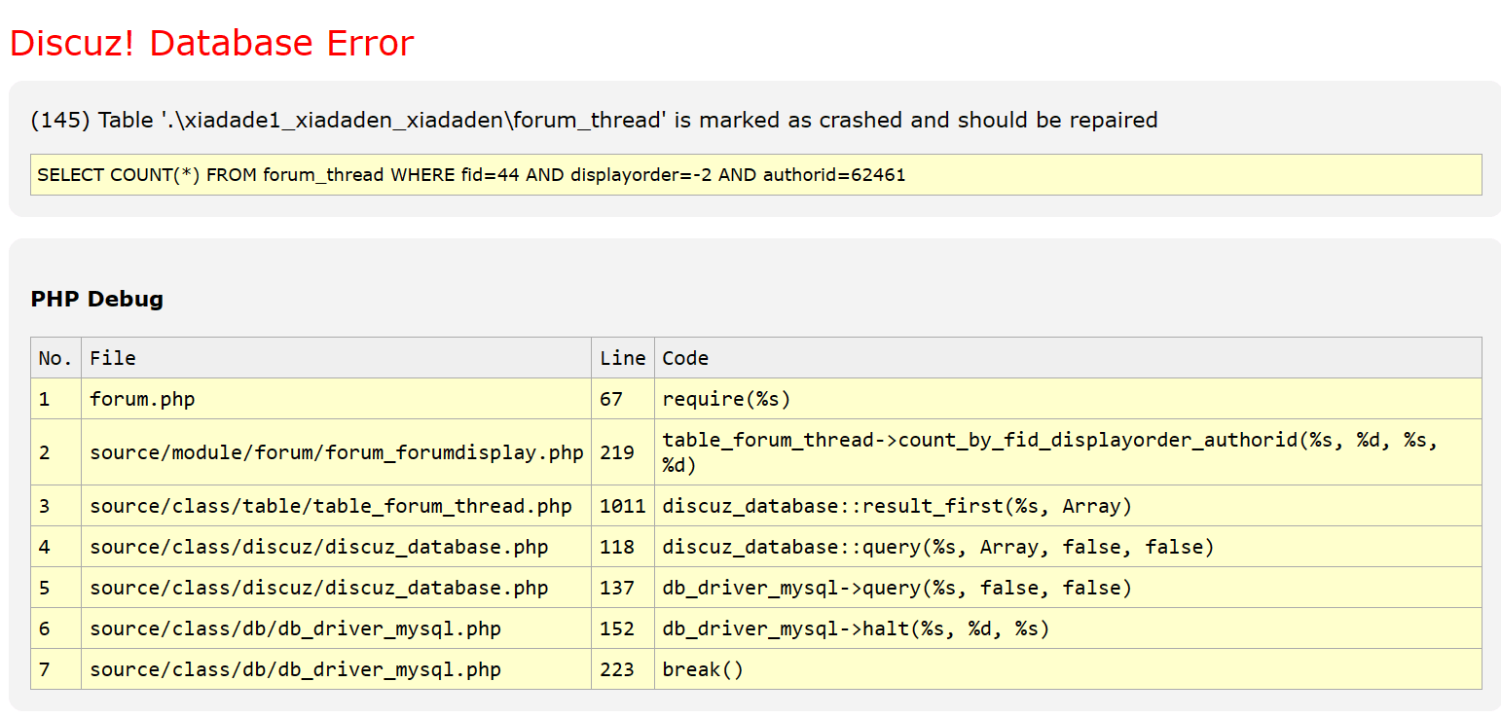
Task: Click the "Line" column header
Action: pos(623,358)
